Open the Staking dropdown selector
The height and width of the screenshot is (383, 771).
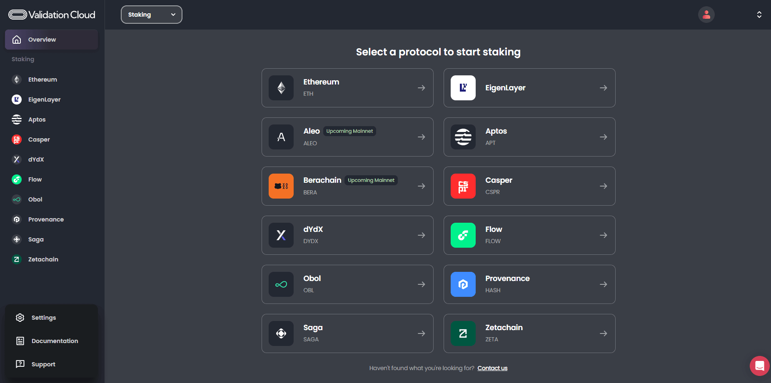pyautogui.click(x=152, y=15)
